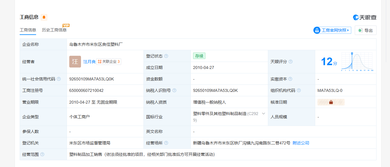The image size is (390, 167).
Task: Click the official website snapshot person icon
Action: click(317, 30)
